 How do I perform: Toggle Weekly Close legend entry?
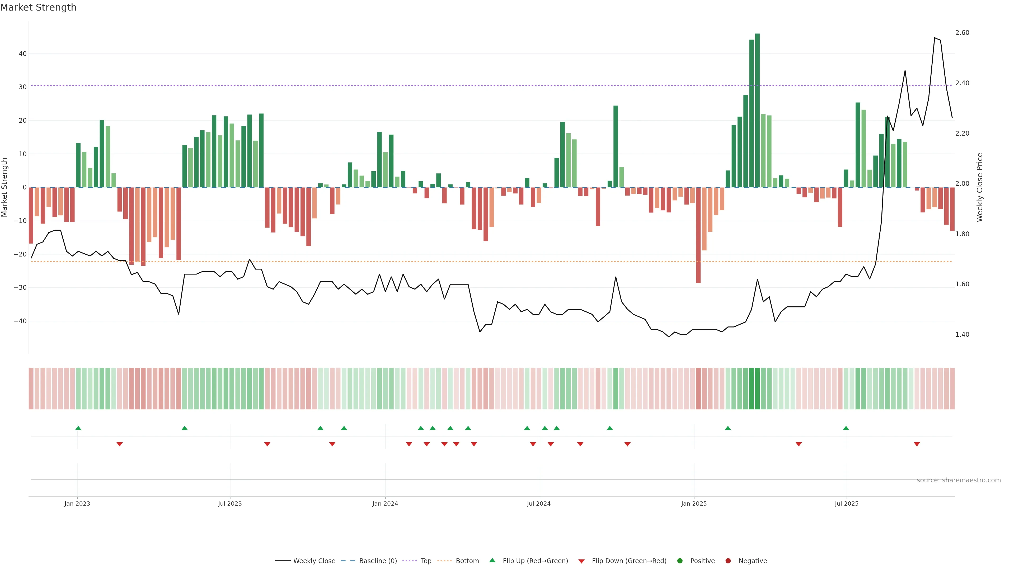click(x=314, y=560)
